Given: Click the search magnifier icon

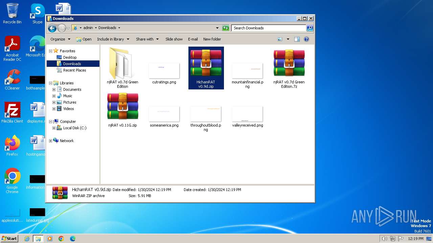Looking at the screenshot, I should pyautogui.click(x=310, y=28).
